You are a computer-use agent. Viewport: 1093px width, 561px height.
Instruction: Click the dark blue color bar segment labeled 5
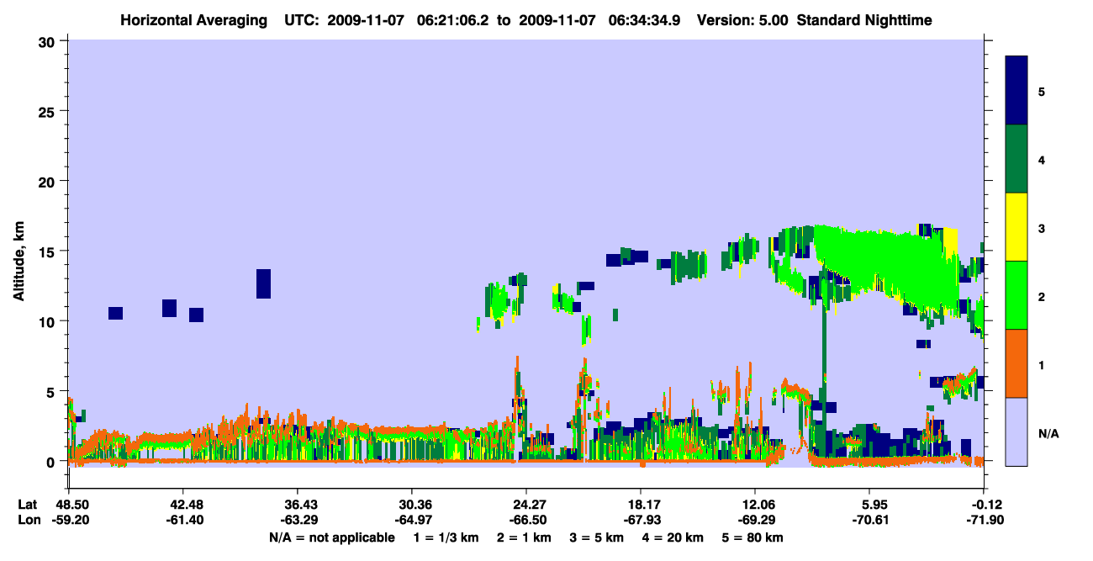pyautogui.click(x=1016, y=91)
